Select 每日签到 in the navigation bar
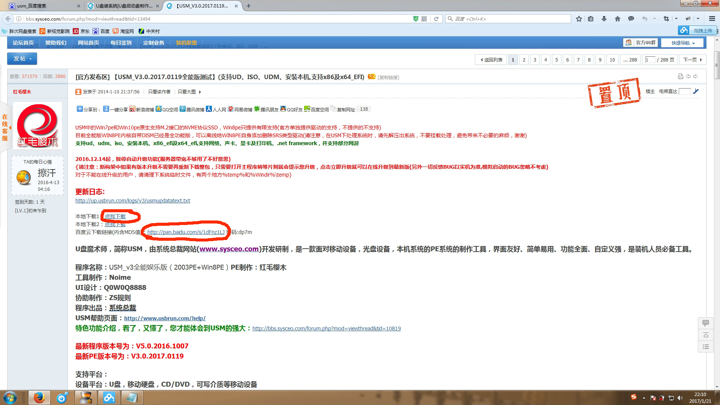This screenshot has width=720, height=405. 121,42
